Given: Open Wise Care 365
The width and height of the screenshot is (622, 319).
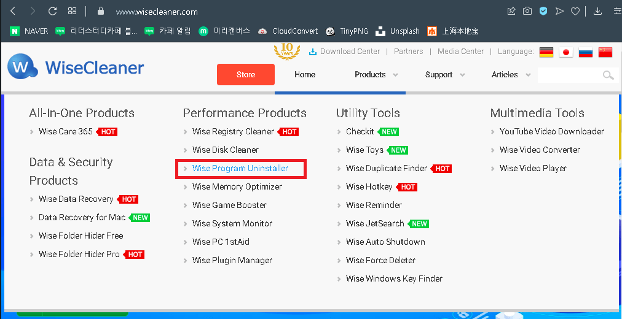Looking at the screenshot, I should (65, 131).
